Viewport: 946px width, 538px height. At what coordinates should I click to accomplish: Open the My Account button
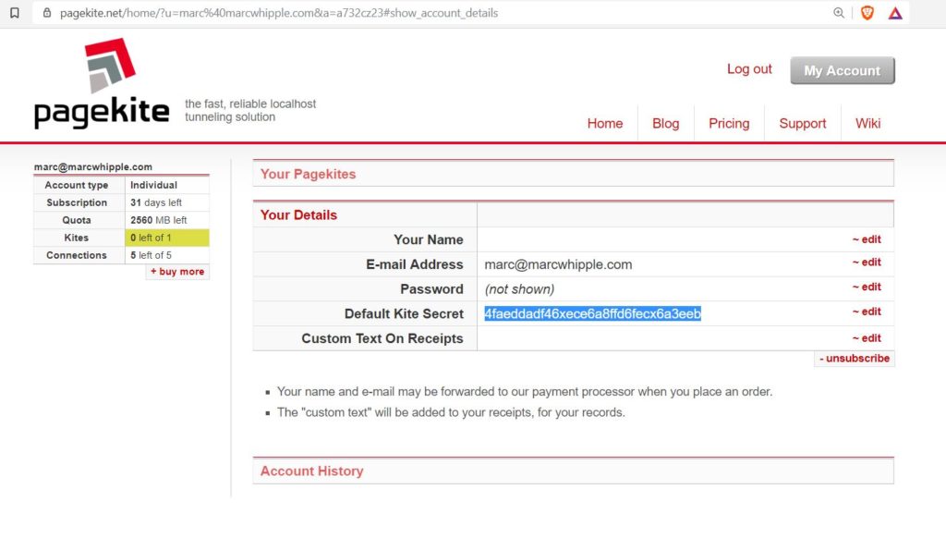coord(843,70)
